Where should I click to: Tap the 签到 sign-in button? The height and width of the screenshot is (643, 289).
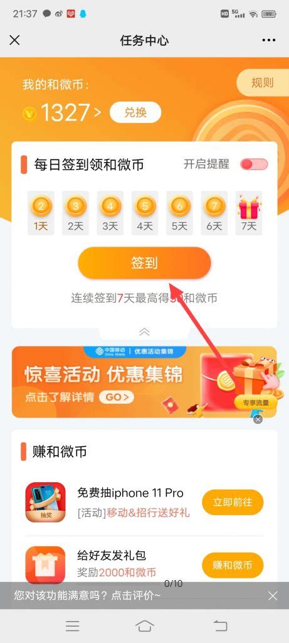[144, 263]
